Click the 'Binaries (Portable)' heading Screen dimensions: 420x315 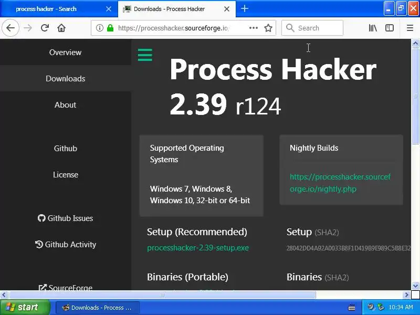[x=187, y=277]
